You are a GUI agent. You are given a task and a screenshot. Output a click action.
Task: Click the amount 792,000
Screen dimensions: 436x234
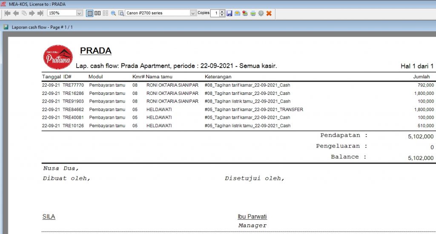pos(425,85)
